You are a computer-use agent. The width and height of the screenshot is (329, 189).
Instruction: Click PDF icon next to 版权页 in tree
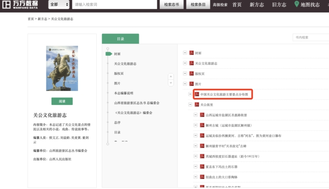coord(191,74)
